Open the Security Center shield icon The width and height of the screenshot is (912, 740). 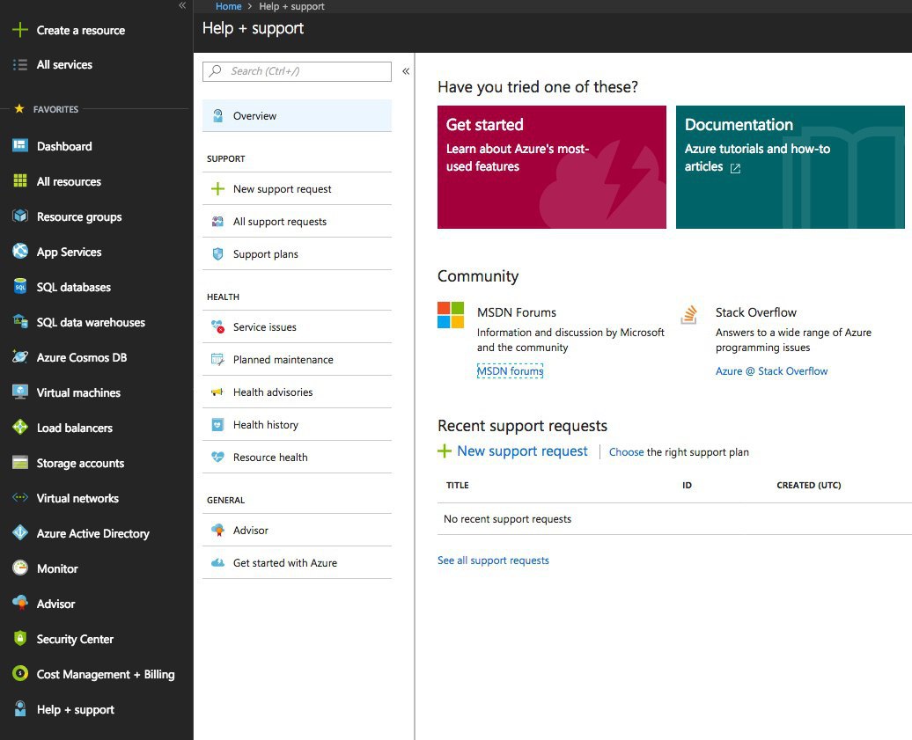point(19,638)
